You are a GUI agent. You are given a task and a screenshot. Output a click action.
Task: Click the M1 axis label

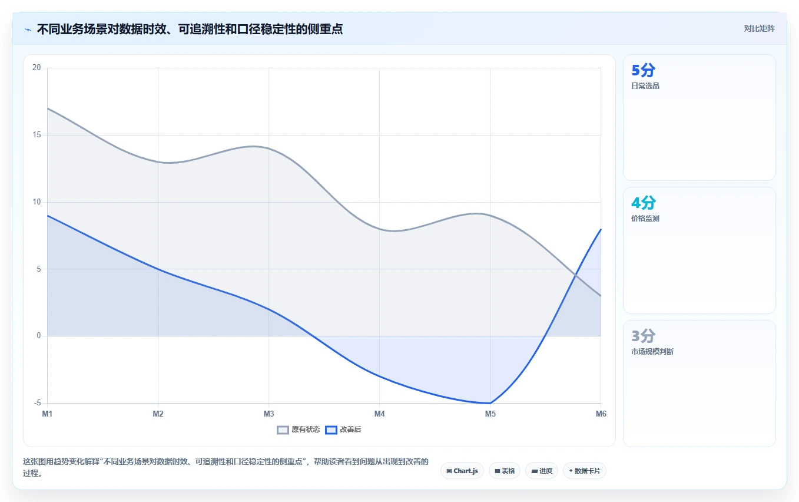tap(47, 414)
